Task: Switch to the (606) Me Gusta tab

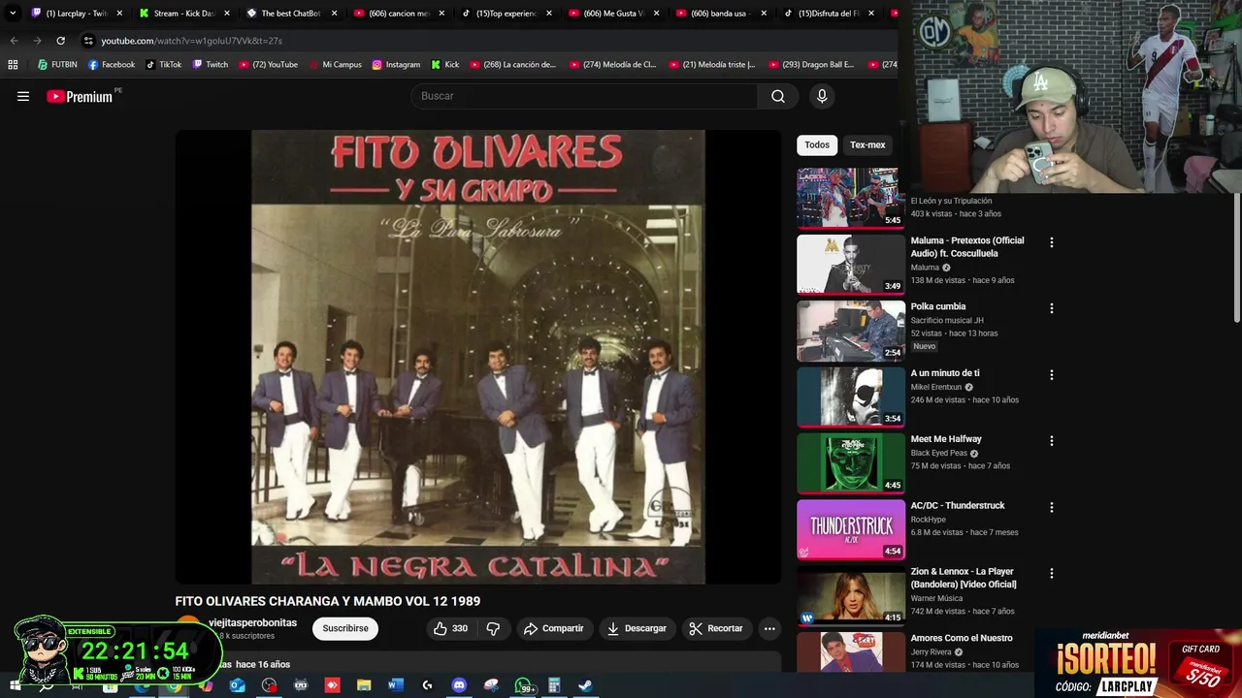Action: click(613, 14)
